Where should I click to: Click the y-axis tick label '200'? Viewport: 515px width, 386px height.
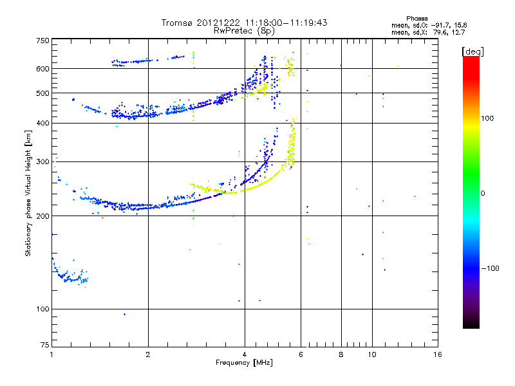coord(42,216)
